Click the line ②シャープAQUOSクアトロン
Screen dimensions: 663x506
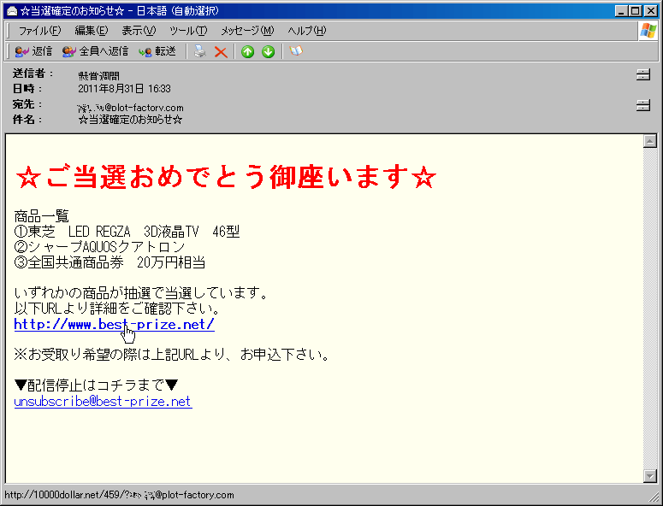pyautogui.click(x=99, y=247)
